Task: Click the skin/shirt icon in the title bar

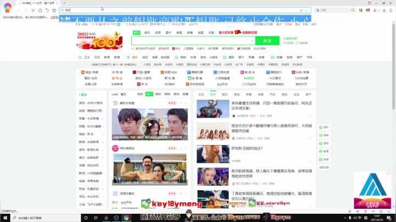Action: tap(370, 3)
